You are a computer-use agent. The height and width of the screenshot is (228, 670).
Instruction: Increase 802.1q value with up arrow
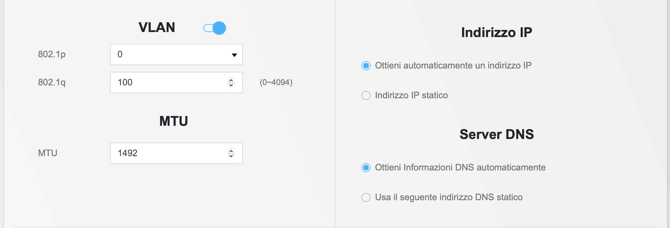coord(231,80)
